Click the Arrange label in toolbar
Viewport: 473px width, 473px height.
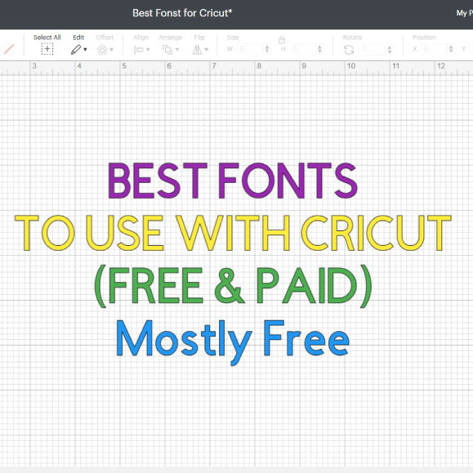171,38
